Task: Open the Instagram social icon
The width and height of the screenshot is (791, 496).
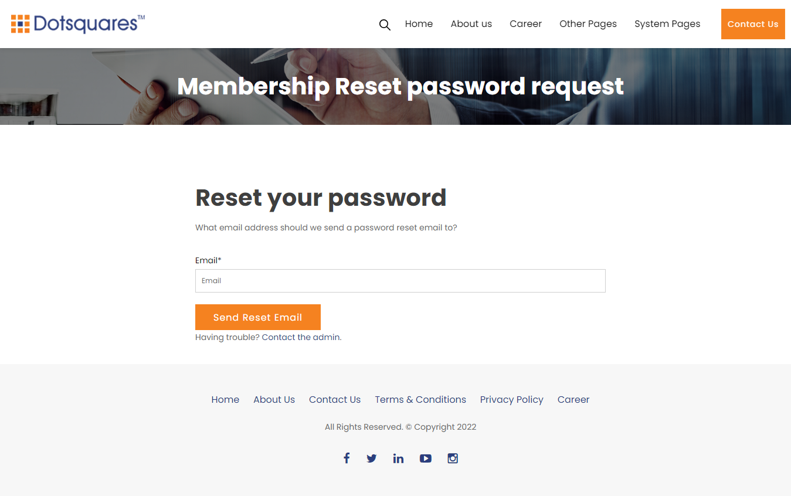Action: pyautogui.click(x=453, y=458)
